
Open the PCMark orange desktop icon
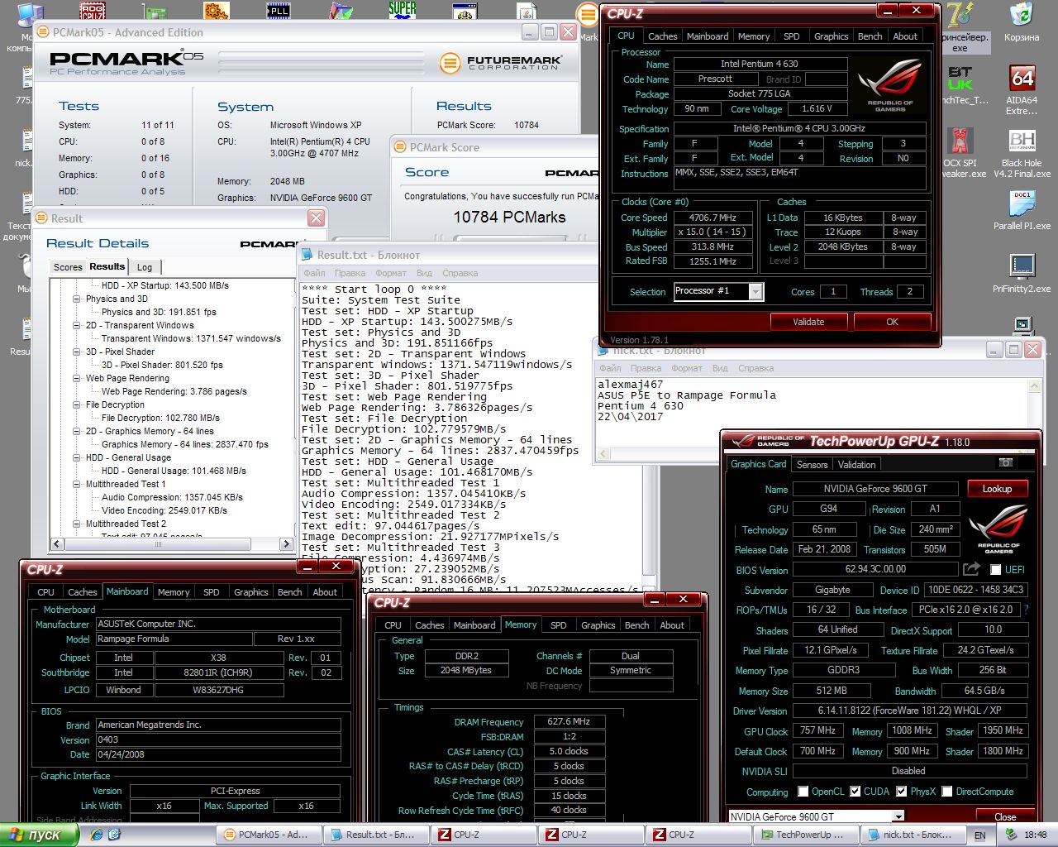point(588,14)
